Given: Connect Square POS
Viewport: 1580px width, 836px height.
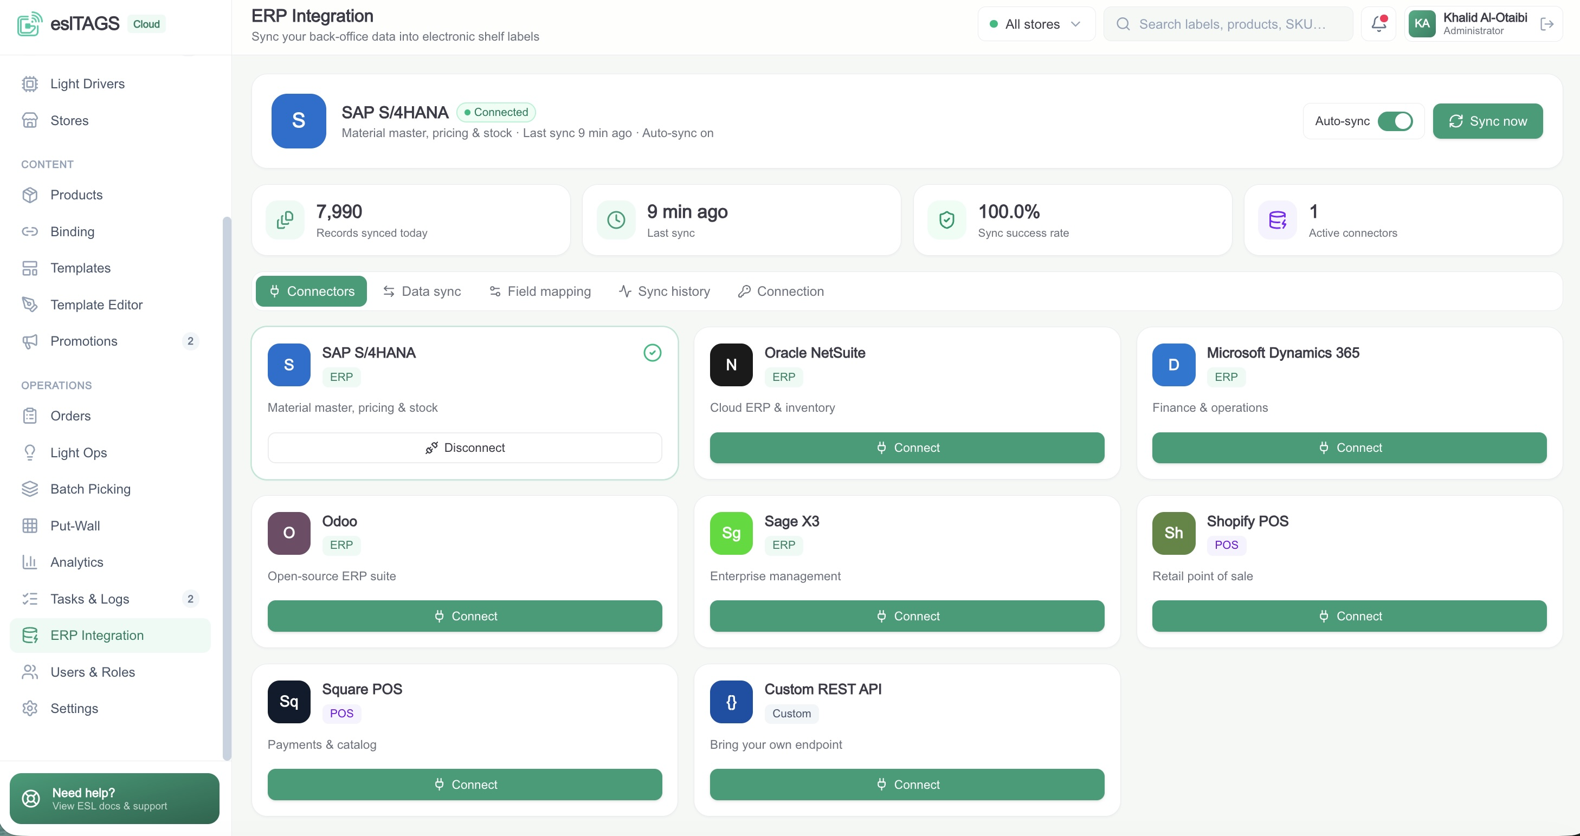Looking at the screenshot, I should click(465, 785).
